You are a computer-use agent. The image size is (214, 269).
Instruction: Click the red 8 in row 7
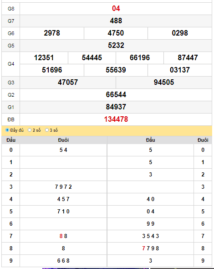click(x=61, y=236)
